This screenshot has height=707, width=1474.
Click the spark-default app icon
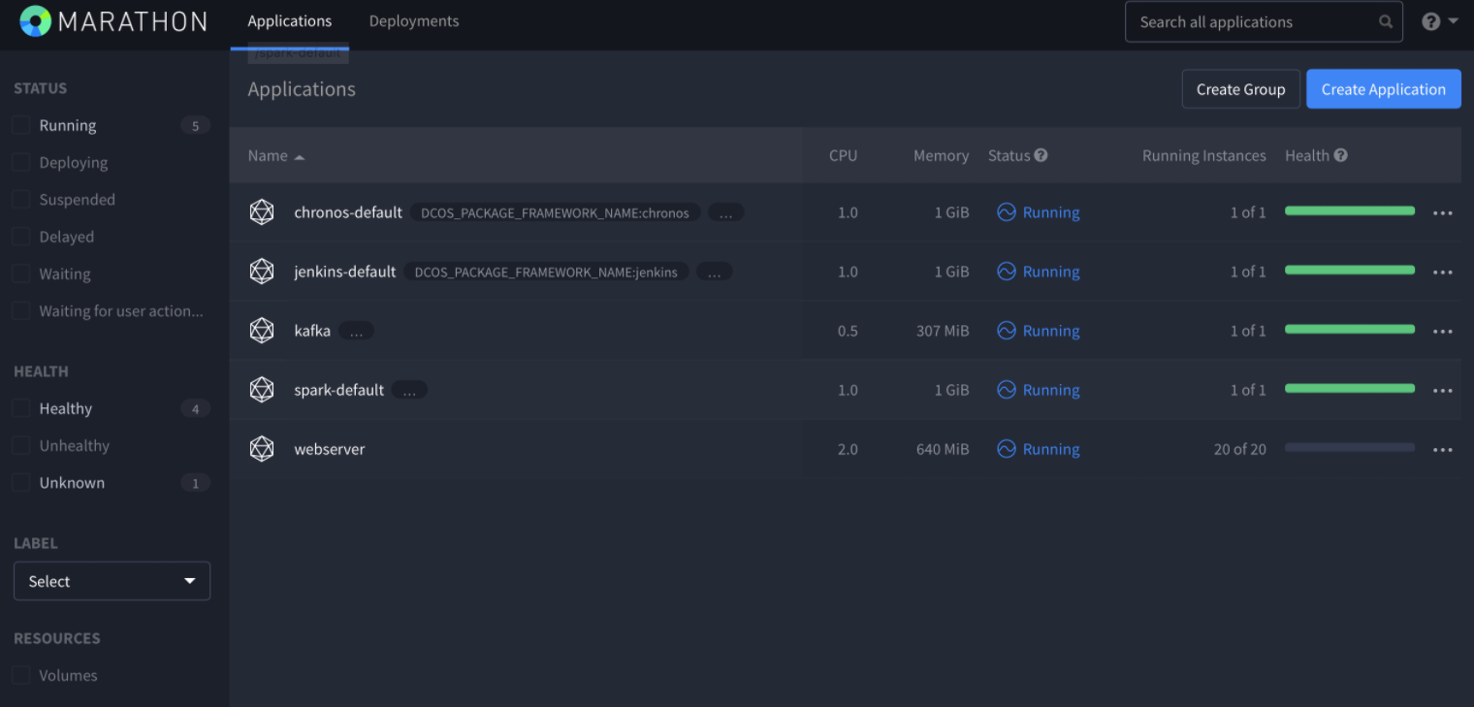click(x=262, y=390)
